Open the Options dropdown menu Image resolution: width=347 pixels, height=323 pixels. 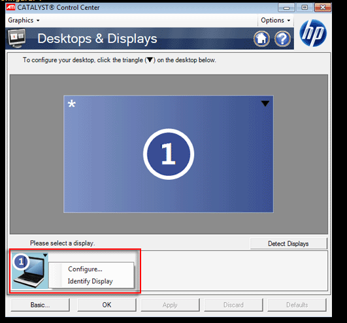click(x=275, y=20)
